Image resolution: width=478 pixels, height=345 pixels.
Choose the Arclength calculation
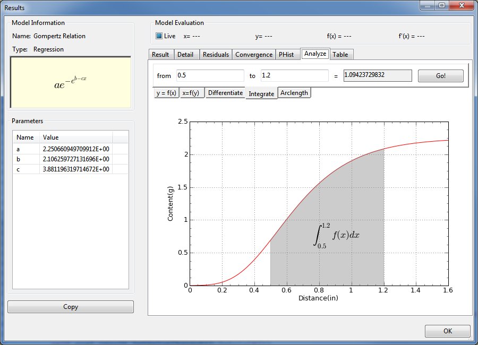[x=294, y=93]
